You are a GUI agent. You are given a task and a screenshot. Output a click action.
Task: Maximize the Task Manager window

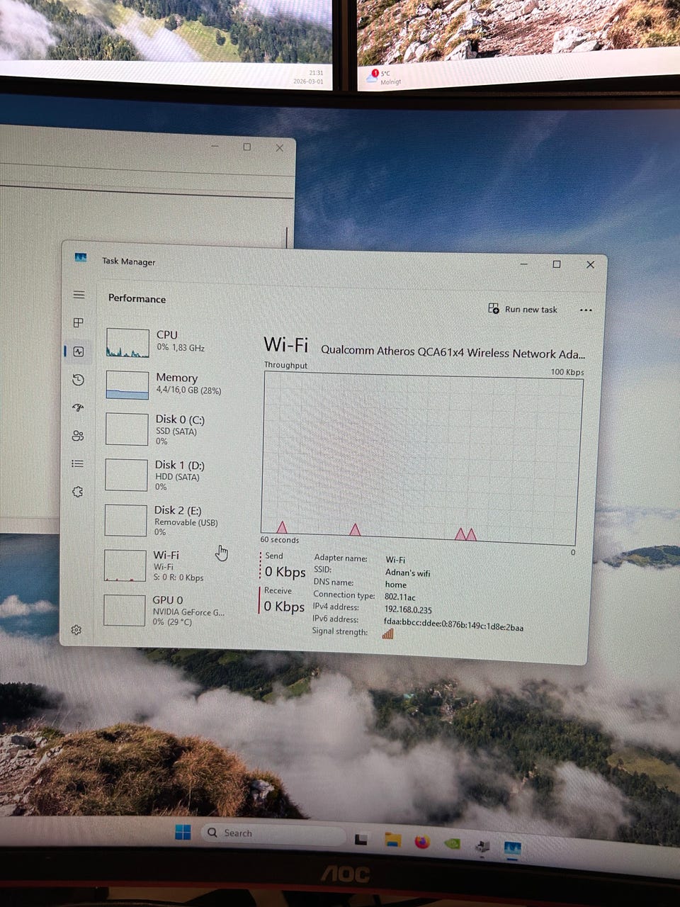click(x=557, y=264)
